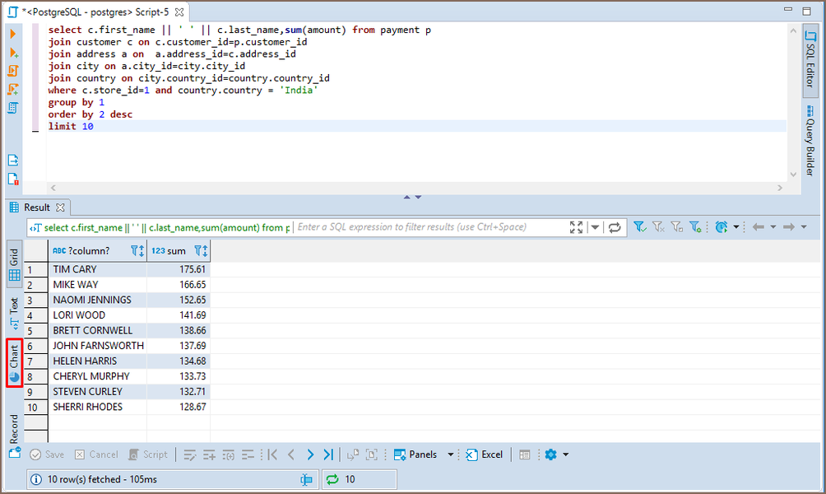Viewport: 826px width, 494px height.
Task: Switch results to Text view
Action: pyautogui.click(x=14, y=310)
